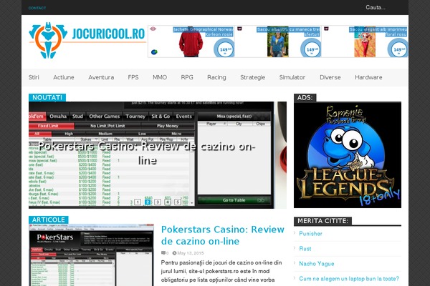Open the Stiri menu item

click(34, 77)
